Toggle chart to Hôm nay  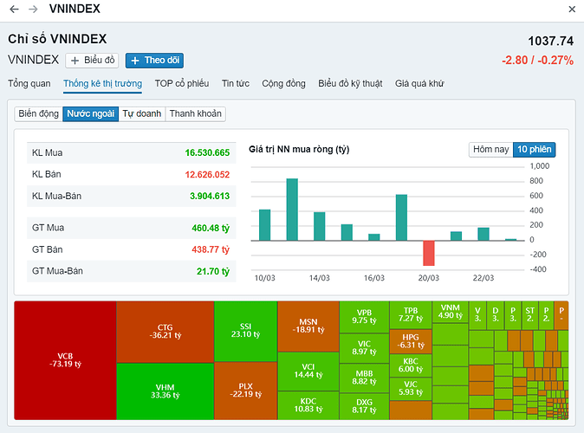(490, 149)
